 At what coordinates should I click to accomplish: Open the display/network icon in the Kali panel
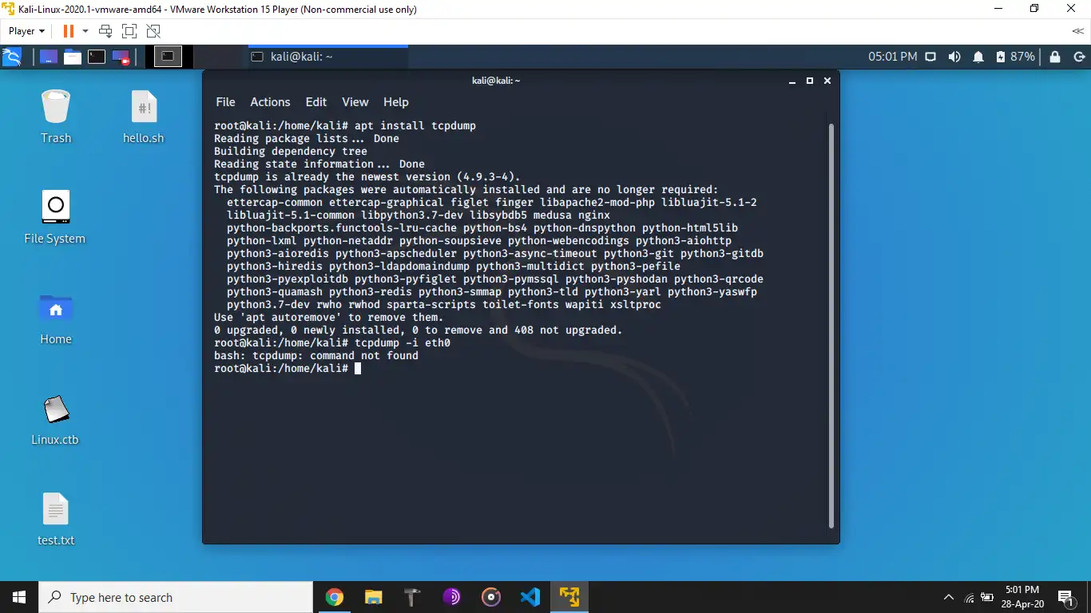pos(930,57)
